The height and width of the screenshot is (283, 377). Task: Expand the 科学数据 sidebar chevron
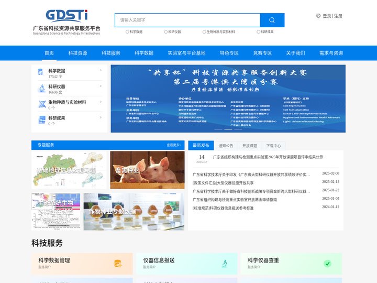coord(101,70)
